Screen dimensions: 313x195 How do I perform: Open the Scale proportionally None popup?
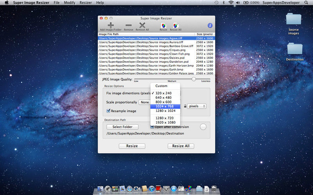(x=144, y=102)
